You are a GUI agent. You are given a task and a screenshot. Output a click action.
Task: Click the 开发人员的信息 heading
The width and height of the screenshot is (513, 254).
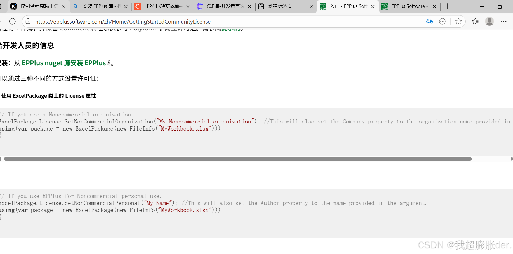point(27,45)
